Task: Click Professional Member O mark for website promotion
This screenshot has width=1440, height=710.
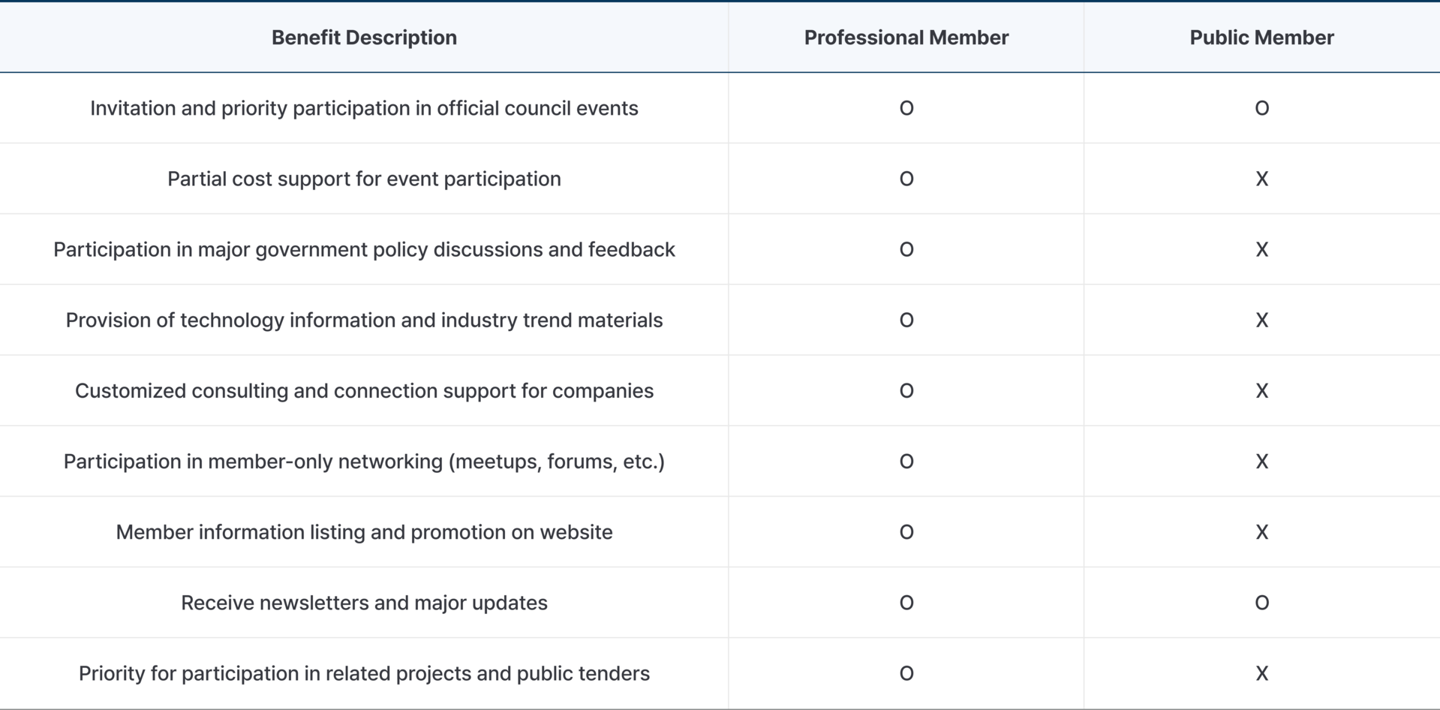Action: (x=906, y=531)
